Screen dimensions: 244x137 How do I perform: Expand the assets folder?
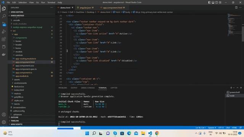click(x=31, y=80)
